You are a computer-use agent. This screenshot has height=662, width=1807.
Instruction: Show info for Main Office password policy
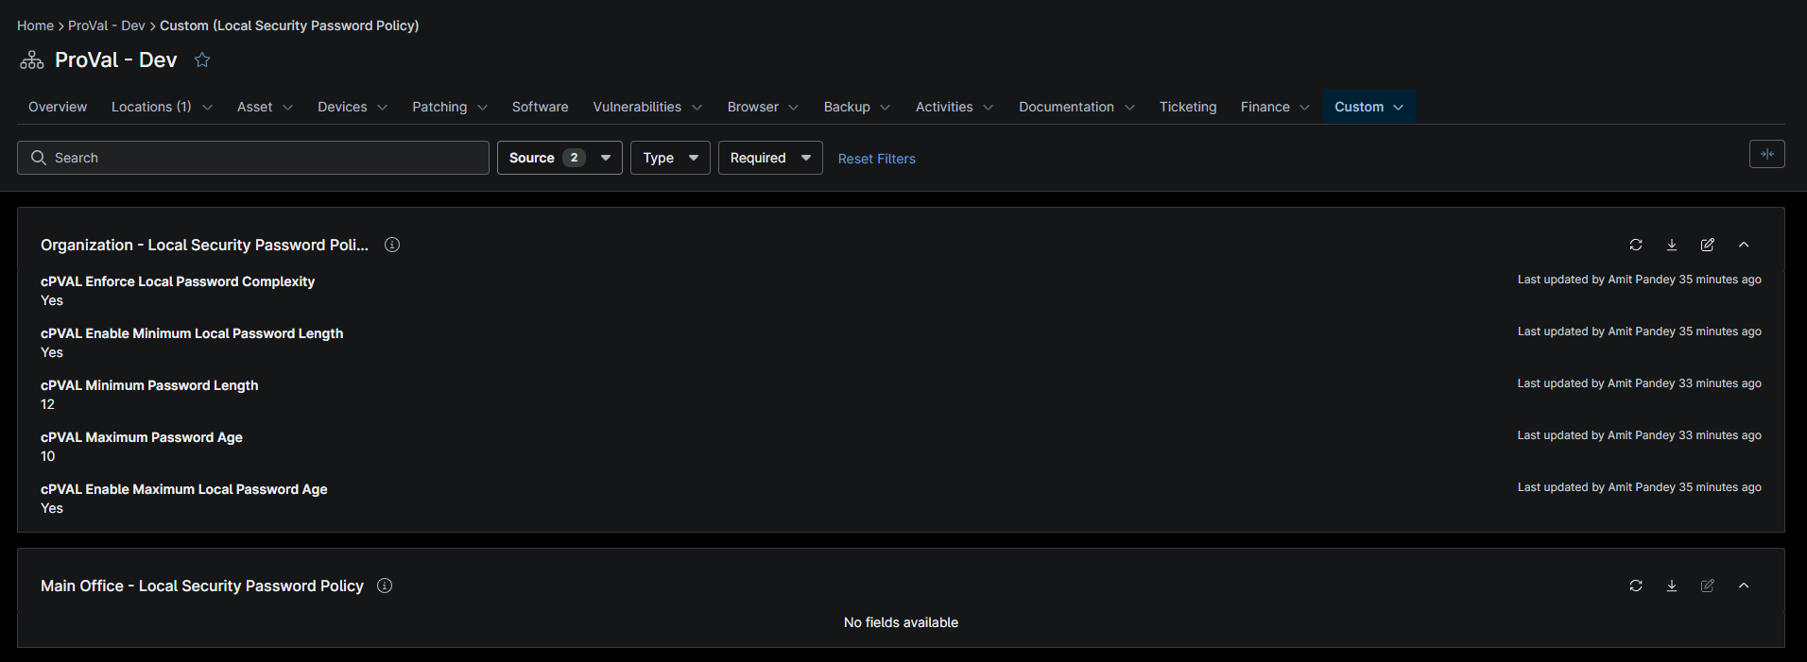pos(385,586)
